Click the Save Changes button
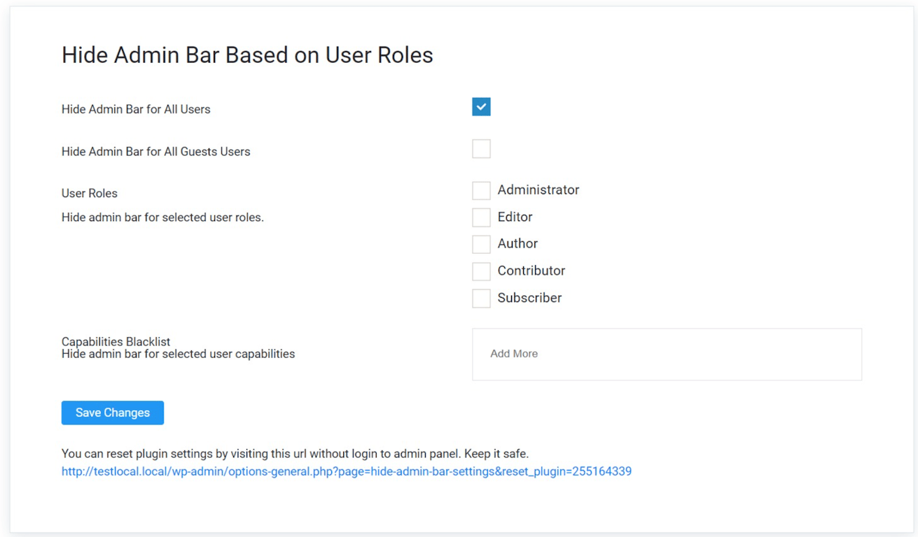The image size is (918, 537). click(x=112, y=413)
